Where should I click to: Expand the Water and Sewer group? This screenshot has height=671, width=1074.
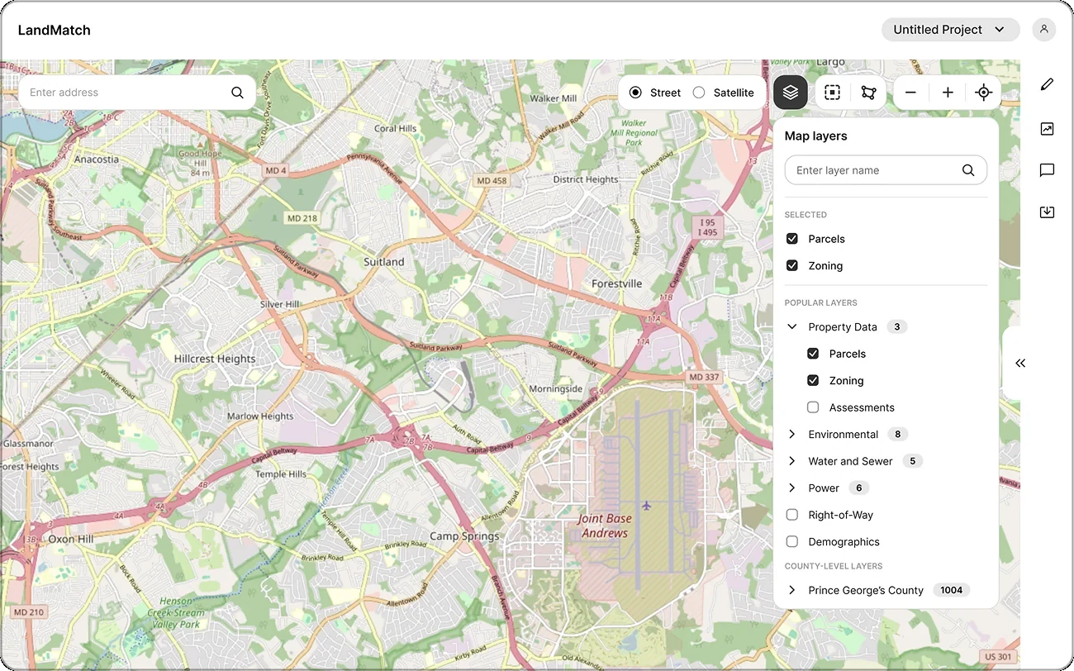[x=792, y=461]
